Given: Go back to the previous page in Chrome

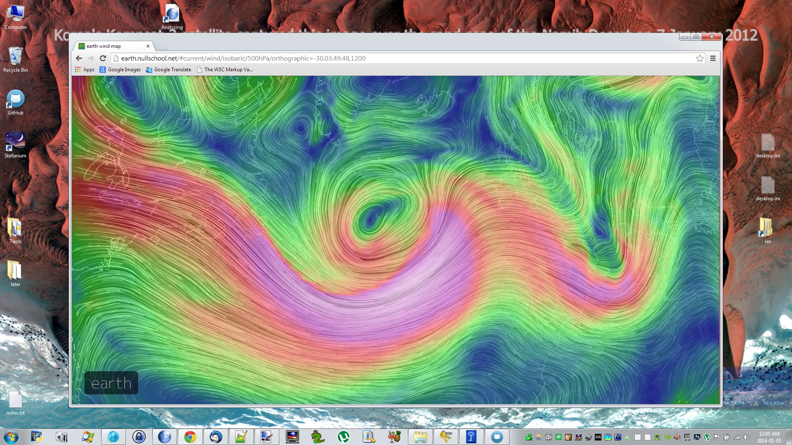Looking at the screenshot, I should (79, 58).
